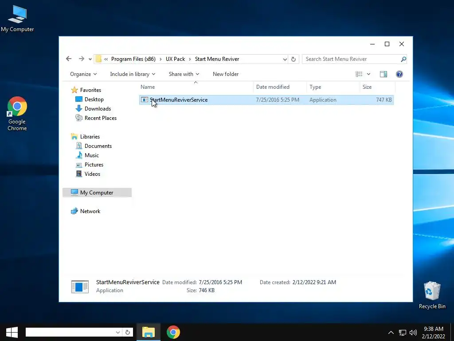This screenshot has width=454, height=341.
Task: Click the file thumbnail in details pane
Action: (80, 286)
